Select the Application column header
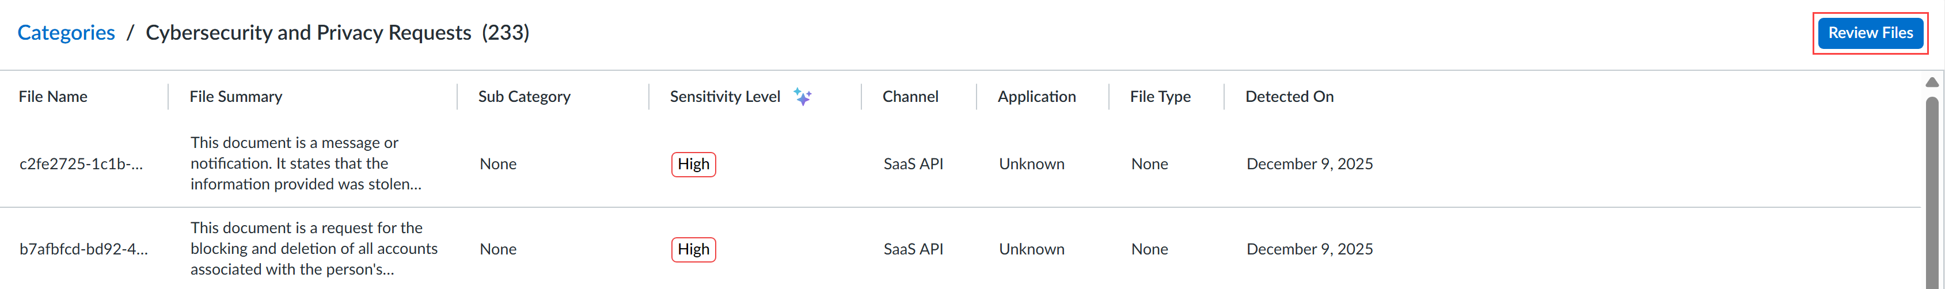 pyautogui.click(x=1036, y=97)
